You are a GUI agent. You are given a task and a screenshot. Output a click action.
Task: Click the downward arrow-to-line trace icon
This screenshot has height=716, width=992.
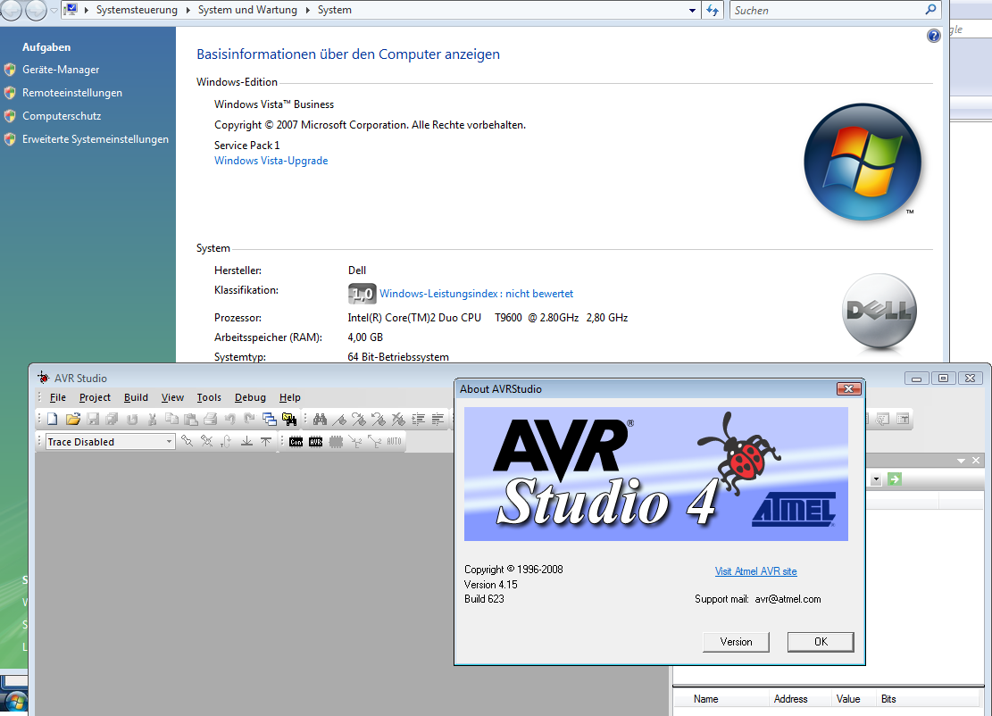pyautogui.click(x=246, y=442)
